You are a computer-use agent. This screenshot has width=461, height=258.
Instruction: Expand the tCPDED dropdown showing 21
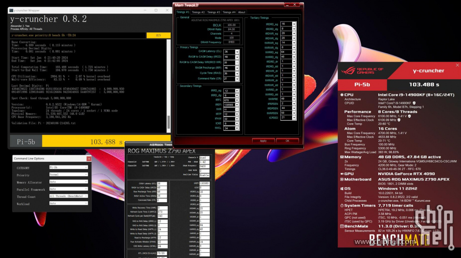(x=294, y=118)
